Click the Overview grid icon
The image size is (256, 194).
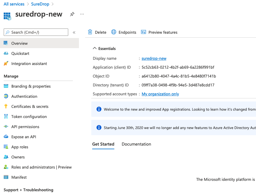click(6, 43)
